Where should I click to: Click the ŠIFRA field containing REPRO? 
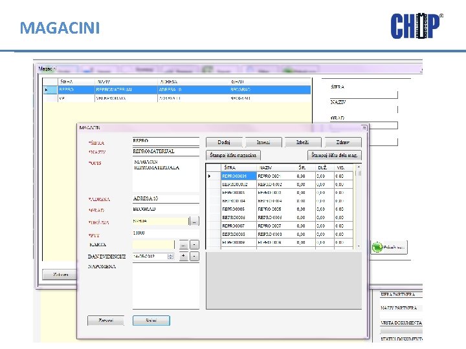click(x=166, y=142)
